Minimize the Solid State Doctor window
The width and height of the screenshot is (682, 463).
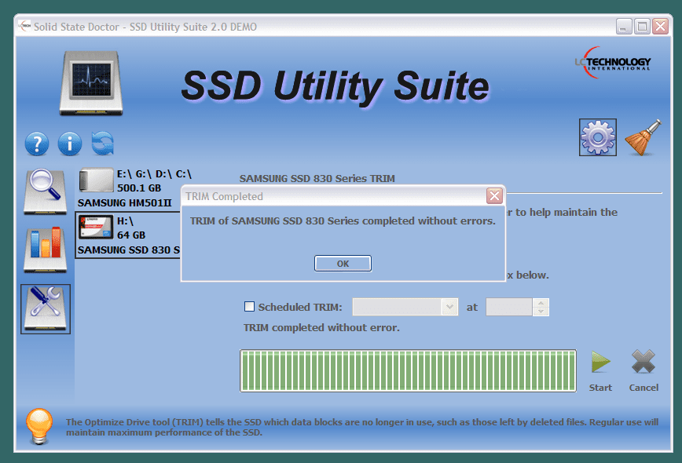624,27
